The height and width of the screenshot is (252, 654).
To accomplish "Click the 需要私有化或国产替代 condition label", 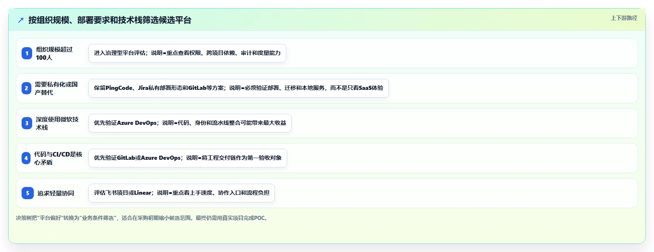I will click(56, 88).
